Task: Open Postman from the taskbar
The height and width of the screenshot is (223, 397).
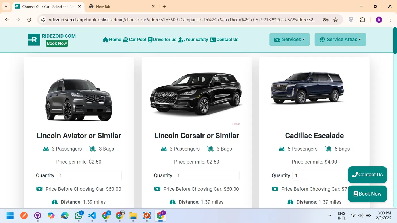Action: point(24,216)
